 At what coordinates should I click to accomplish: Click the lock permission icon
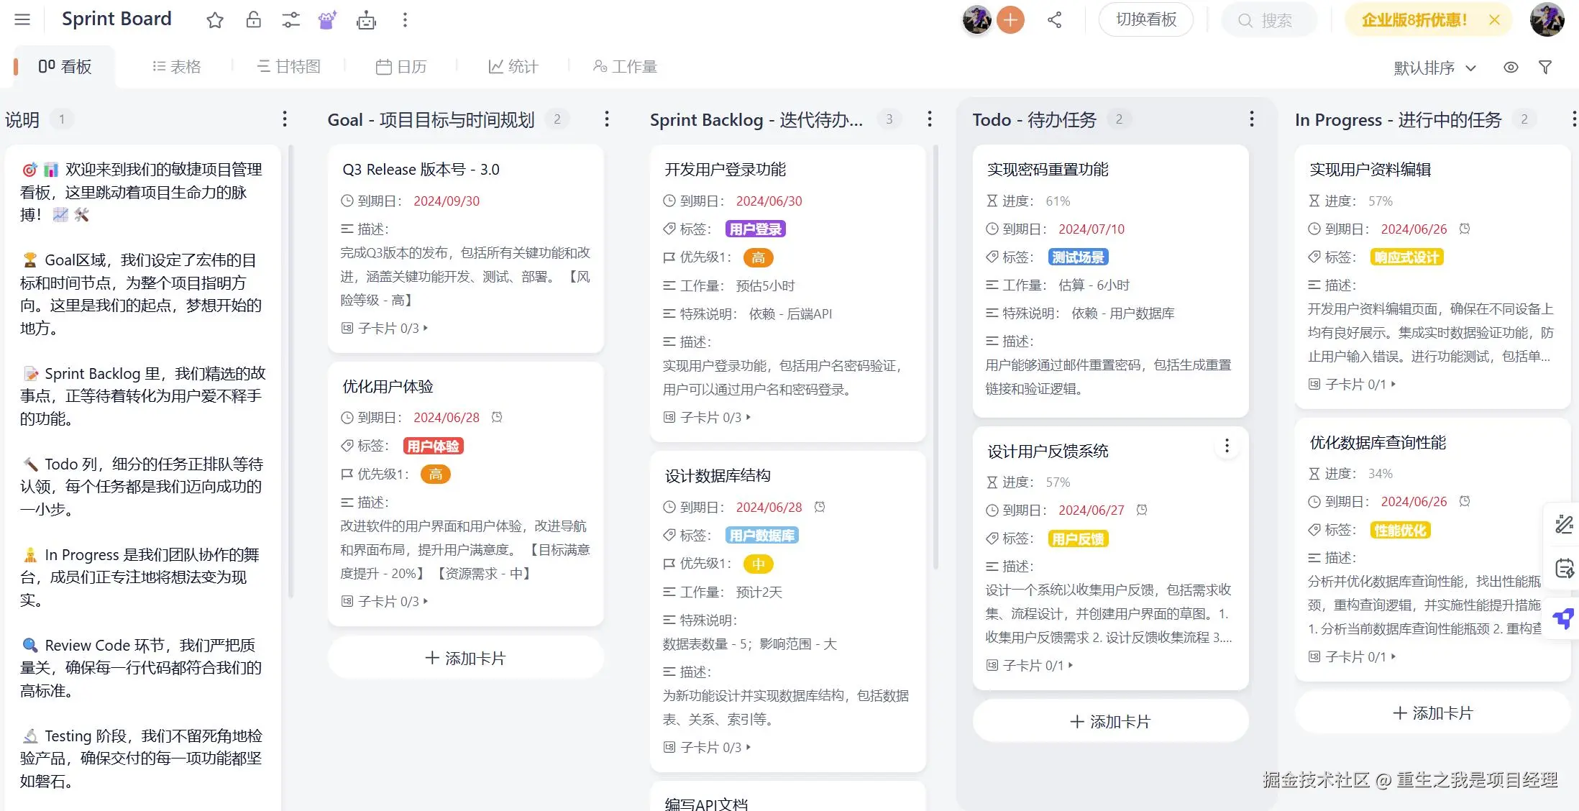(253, 20)
